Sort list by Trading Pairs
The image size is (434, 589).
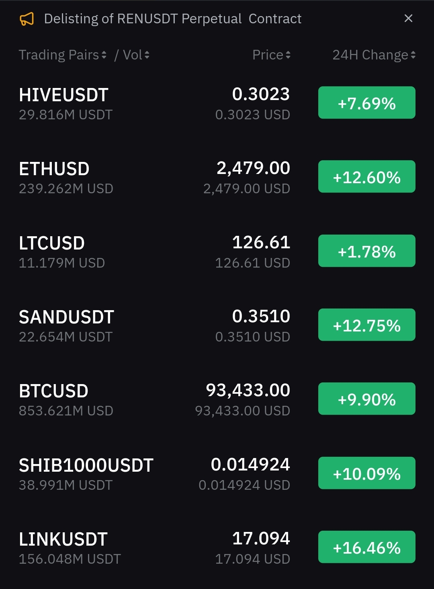[x=63, y=55]
